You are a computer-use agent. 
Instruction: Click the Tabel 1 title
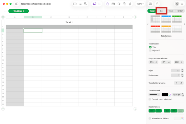coord(69,22)
